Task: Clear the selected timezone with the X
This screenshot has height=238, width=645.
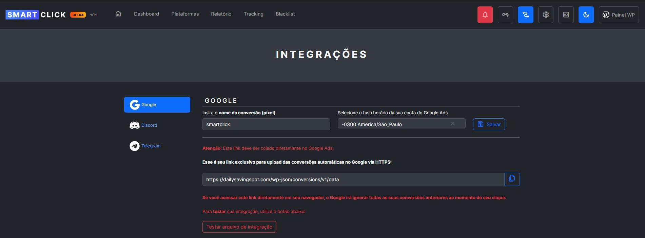Action: click(x=453, y=124)
